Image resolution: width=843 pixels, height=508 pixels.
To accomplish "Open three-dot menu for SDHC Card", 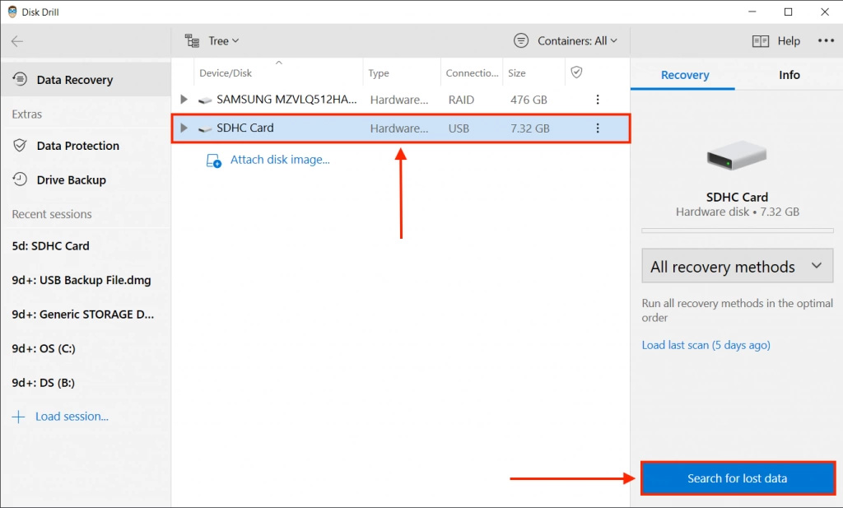I will coord(598,128).
